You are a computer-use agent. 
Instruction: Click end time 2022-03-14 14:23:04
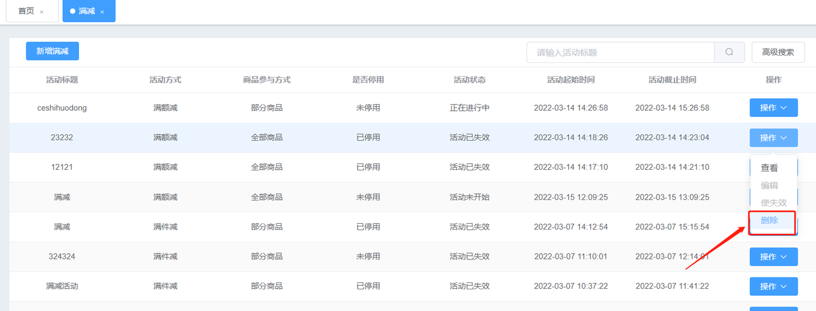pyautogui.click(x=672, y=137)
